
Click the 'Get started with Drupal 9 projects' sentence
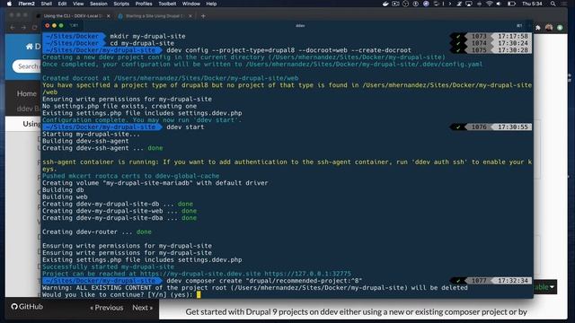pyautogui.click(x=356, y=312)
